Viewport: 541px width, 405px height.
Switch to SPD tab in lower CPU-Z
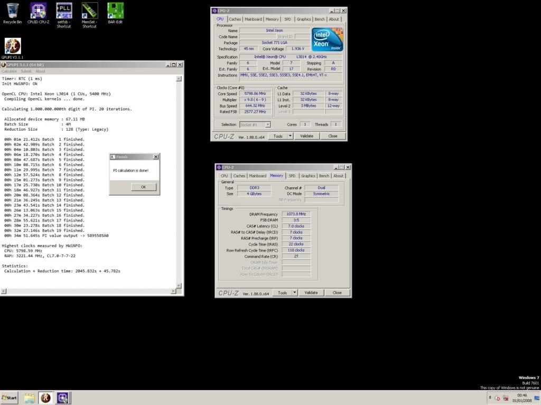click(292, 176)
